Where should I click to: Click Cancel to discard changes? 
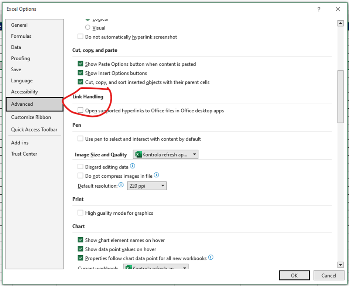tap(329, 276)
